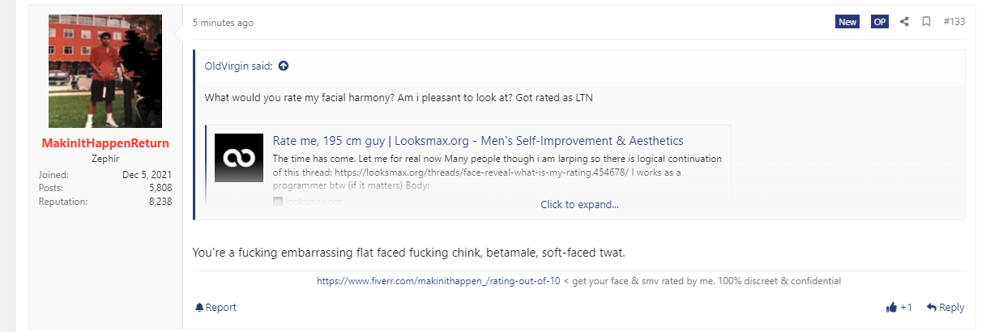
Task: Open the #133 post permalink
Action: [954, 22]
